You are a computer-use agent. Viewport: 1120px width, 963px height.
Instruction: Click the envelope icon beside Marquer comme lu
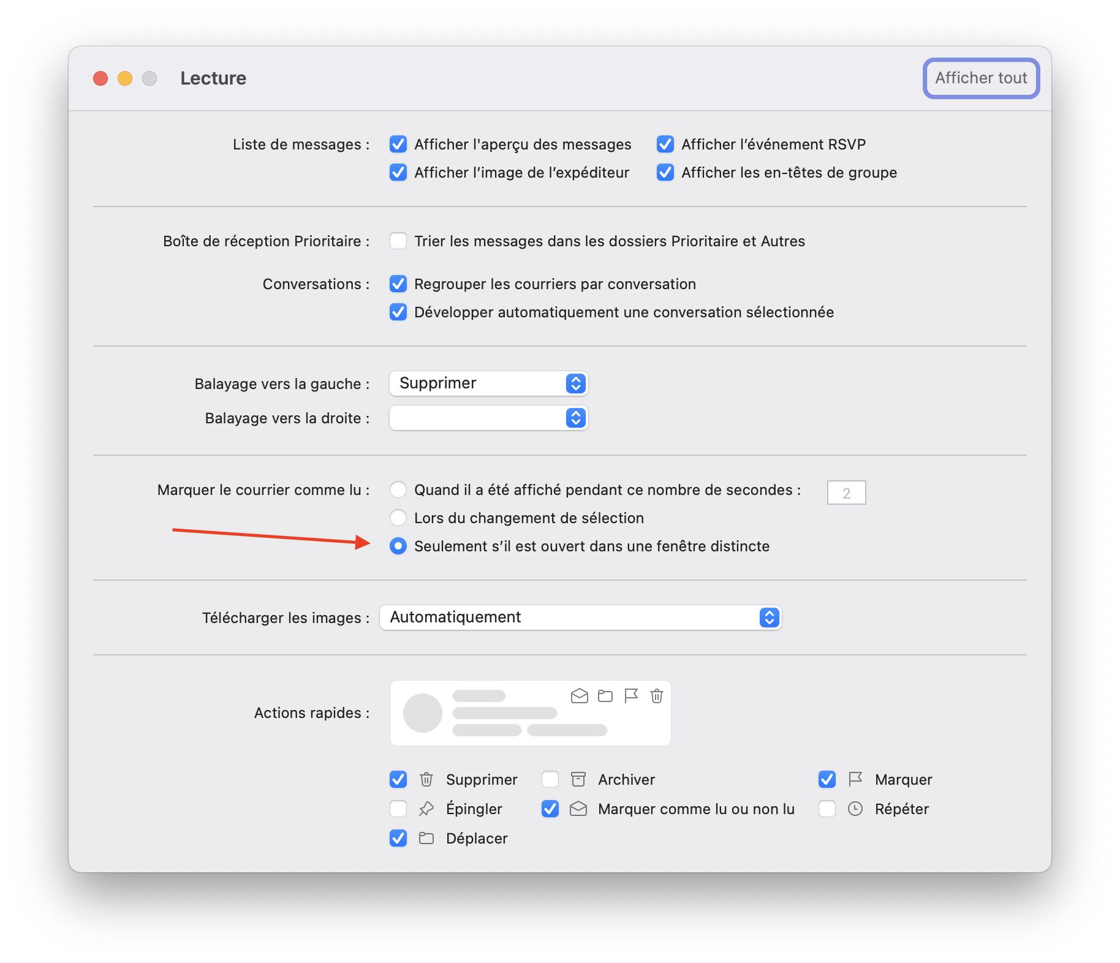(578, 809)
